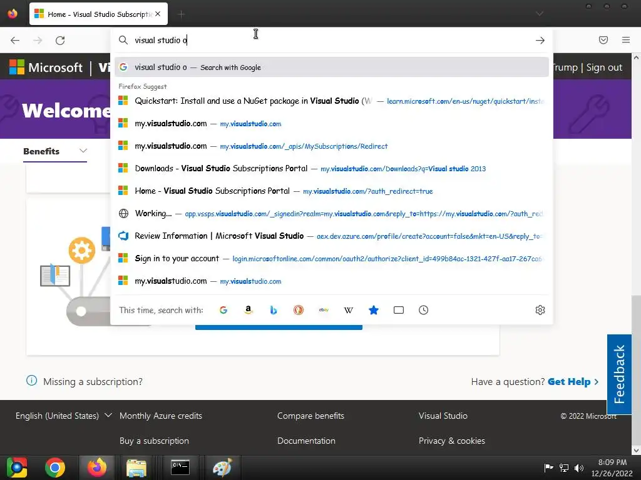Open Google Chrome from the taskbar

click(55, 467)
